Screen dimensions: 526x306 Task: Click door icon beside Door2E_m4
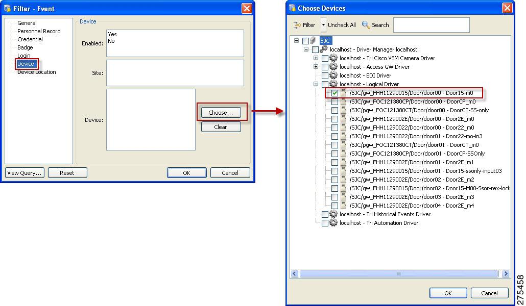coord(343,206)
